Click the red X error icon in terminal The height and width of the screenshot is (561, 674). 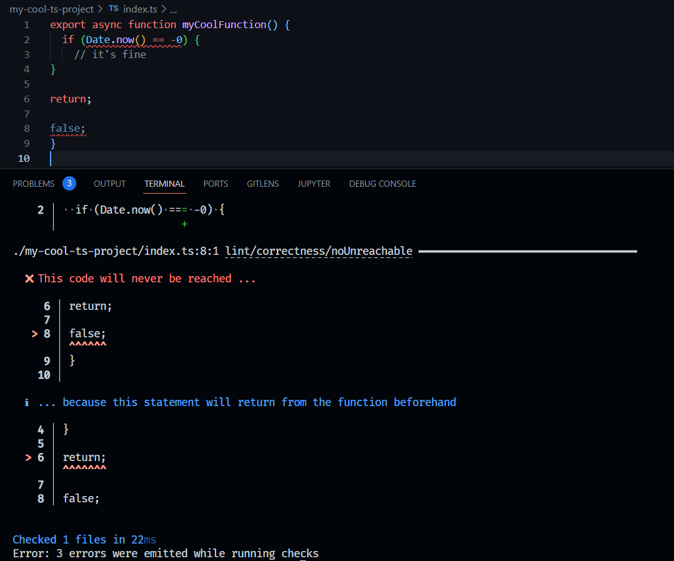point(29,279)
